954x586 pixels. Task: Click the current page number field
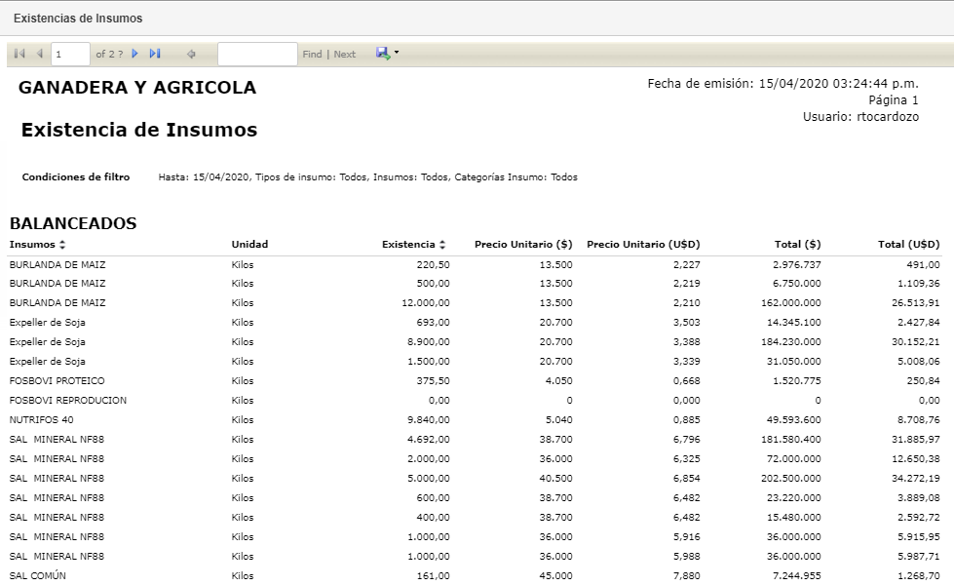70,55
